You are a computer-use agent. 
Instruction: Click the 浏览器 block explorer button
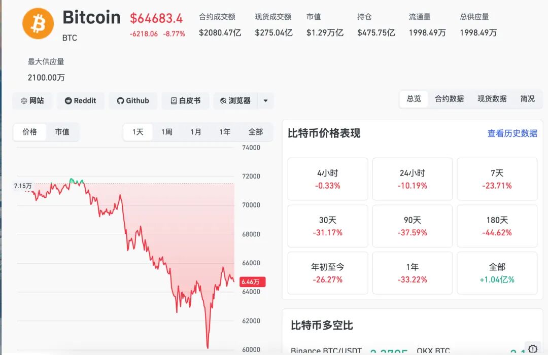[x=235, y=100]
